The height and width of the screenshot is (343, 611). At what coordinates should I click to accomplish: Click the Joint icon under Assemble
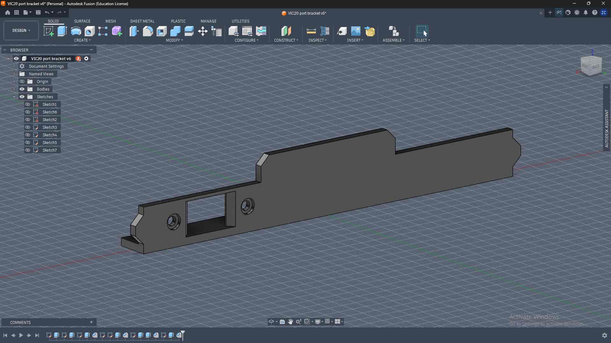click(394, 31)
